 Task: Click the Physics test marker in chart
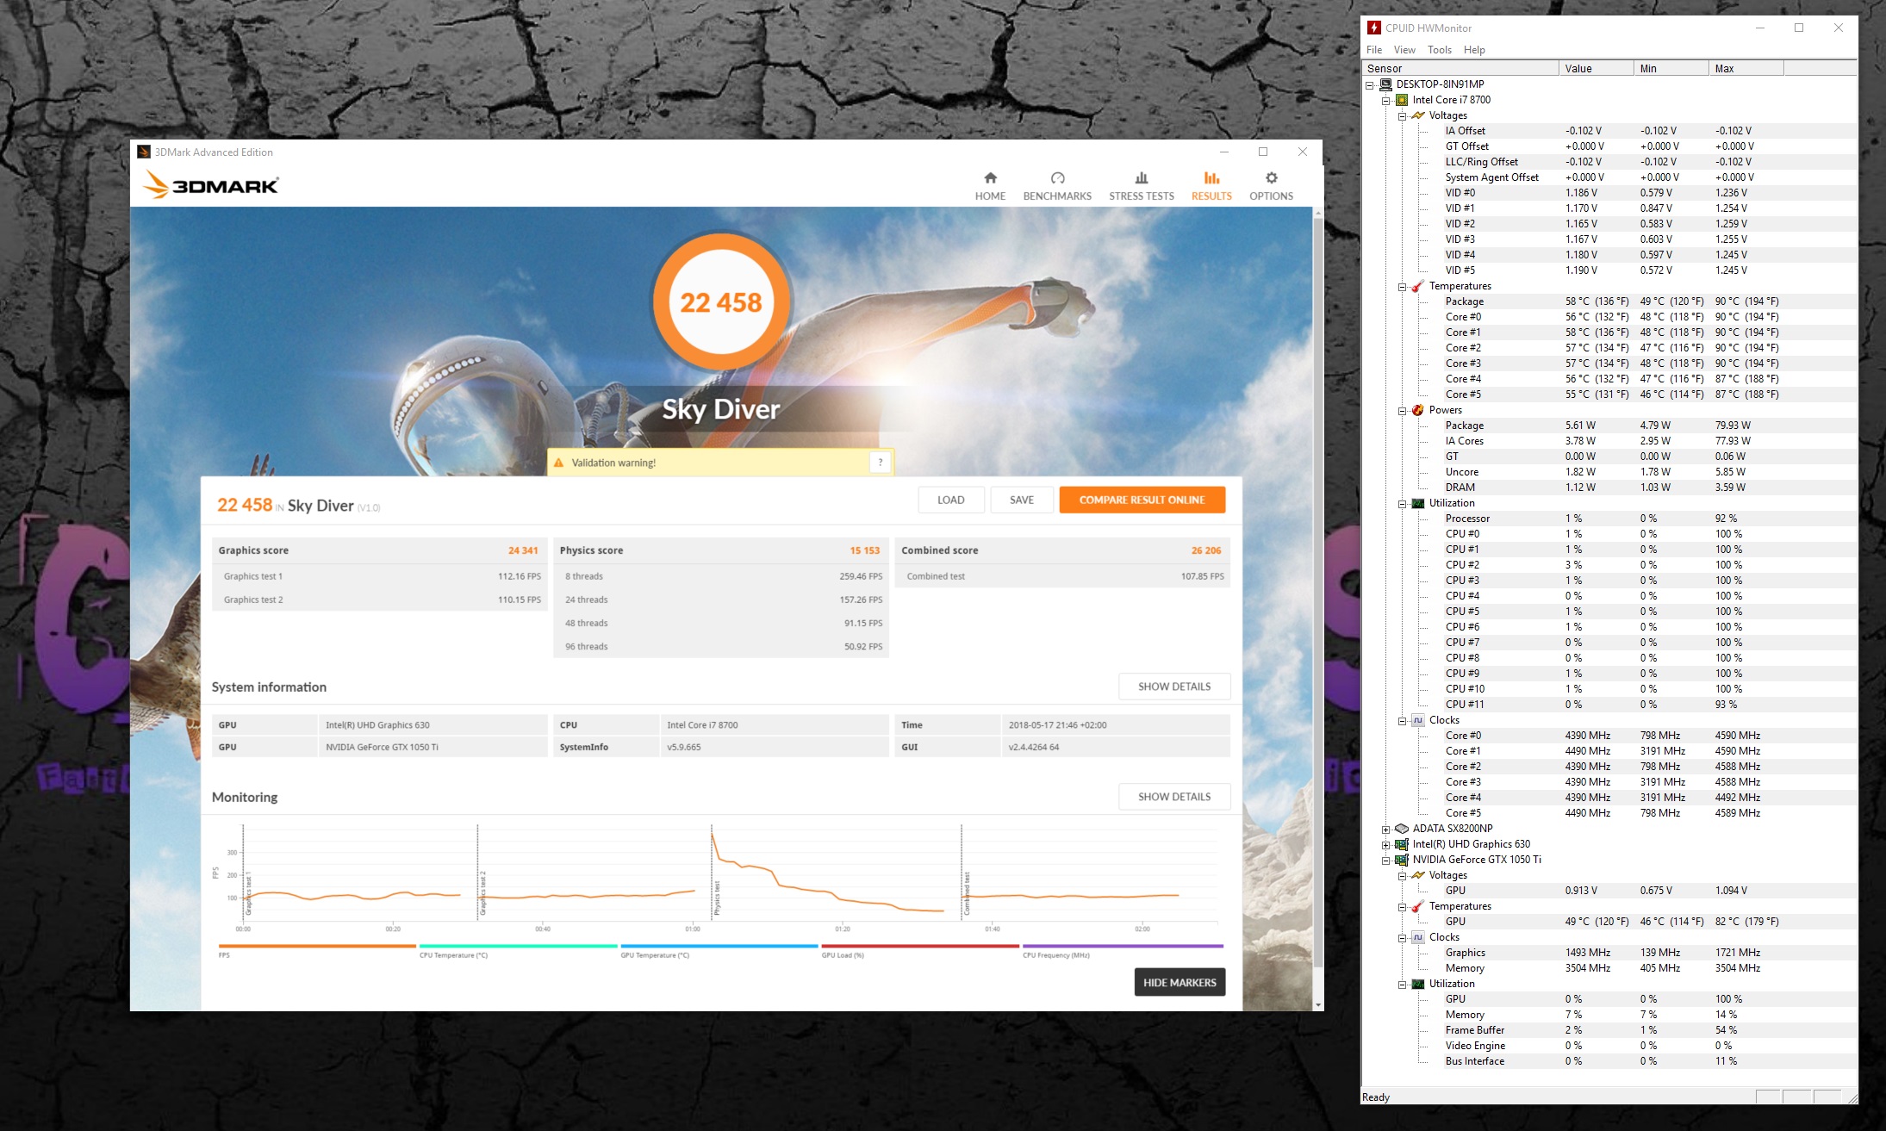coord(717,898)
